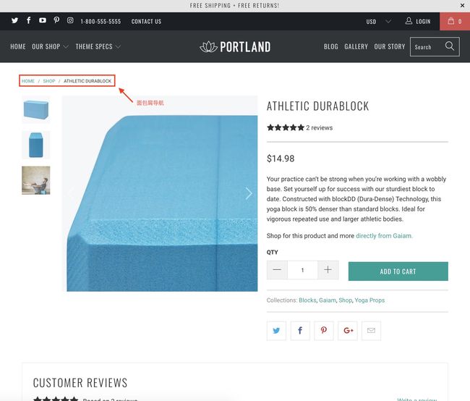Expand the Our Shop menu

coord(50,46)
